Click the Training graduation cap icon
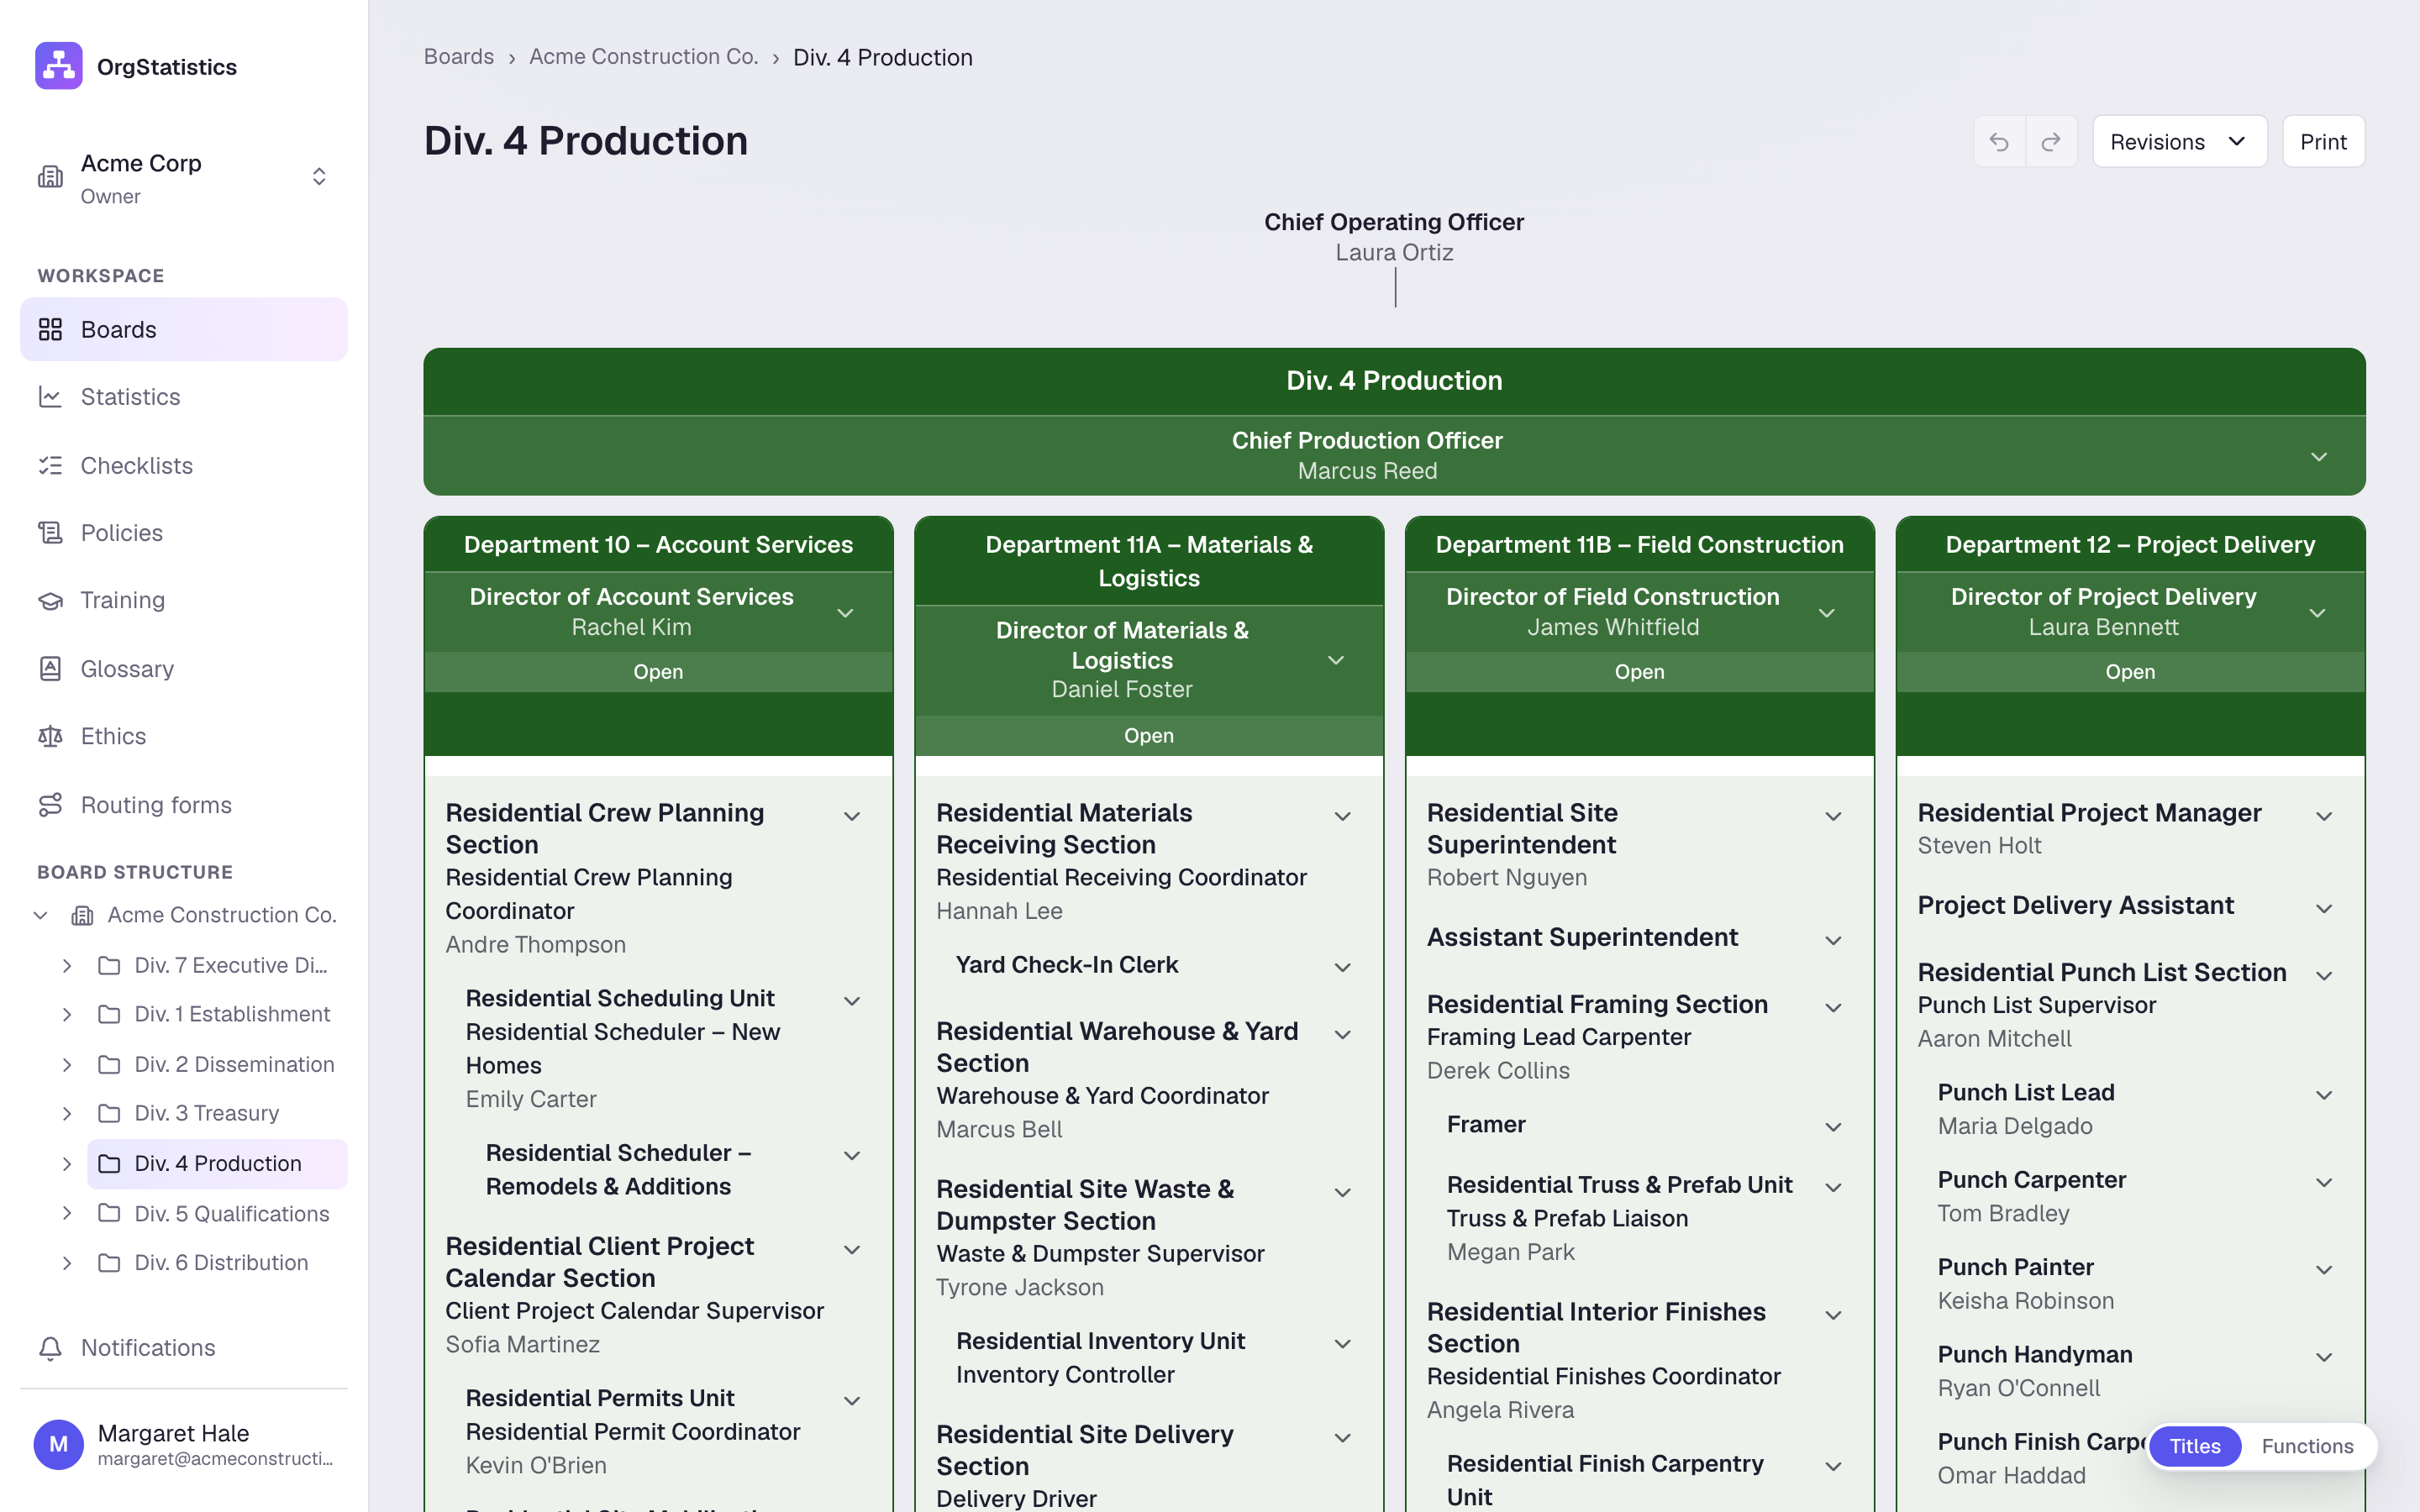The height and width of the screenshot is (1512, 2420). (50, 600)
